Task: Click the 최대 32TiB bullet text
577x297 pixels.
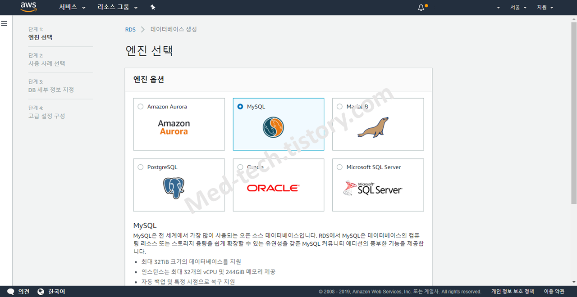Action: click(x=191, y=261)
